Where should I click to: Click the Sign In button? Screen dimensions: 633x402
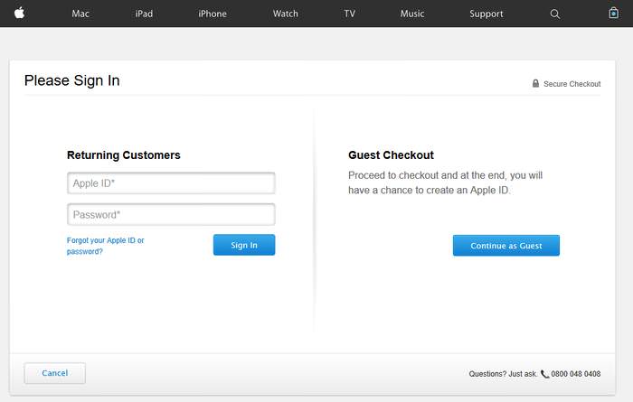244,245
